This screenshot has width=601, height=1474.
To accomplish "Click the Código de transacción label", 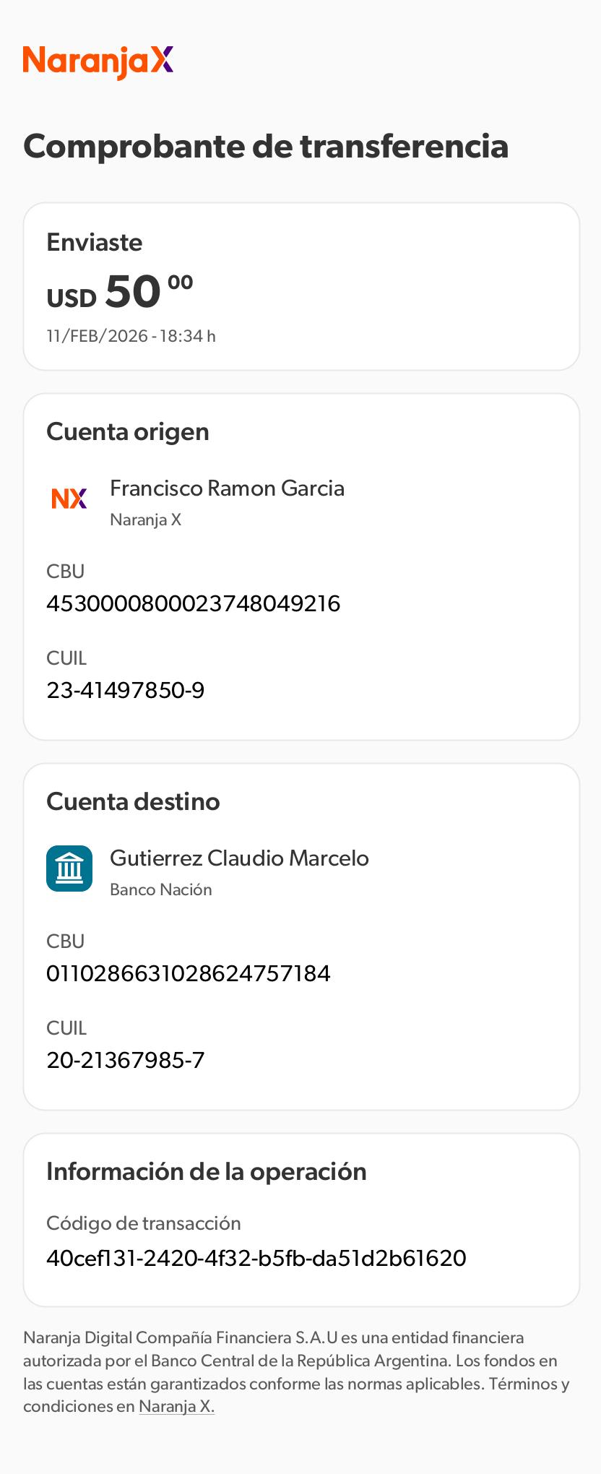I will pos(144,1223).
